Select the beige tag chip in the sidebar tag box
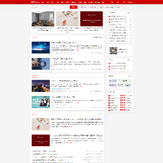 tap(121, 85)
